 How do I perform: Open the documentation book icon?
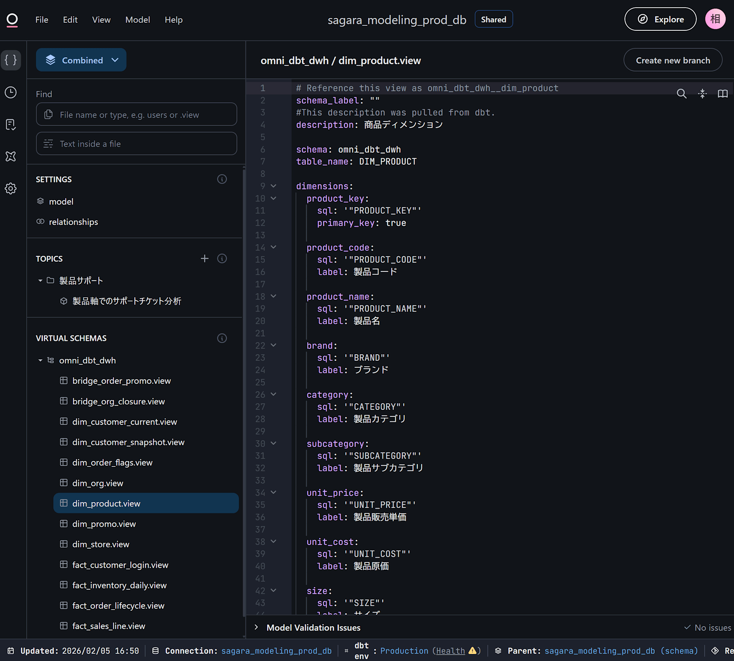point(722,94)
